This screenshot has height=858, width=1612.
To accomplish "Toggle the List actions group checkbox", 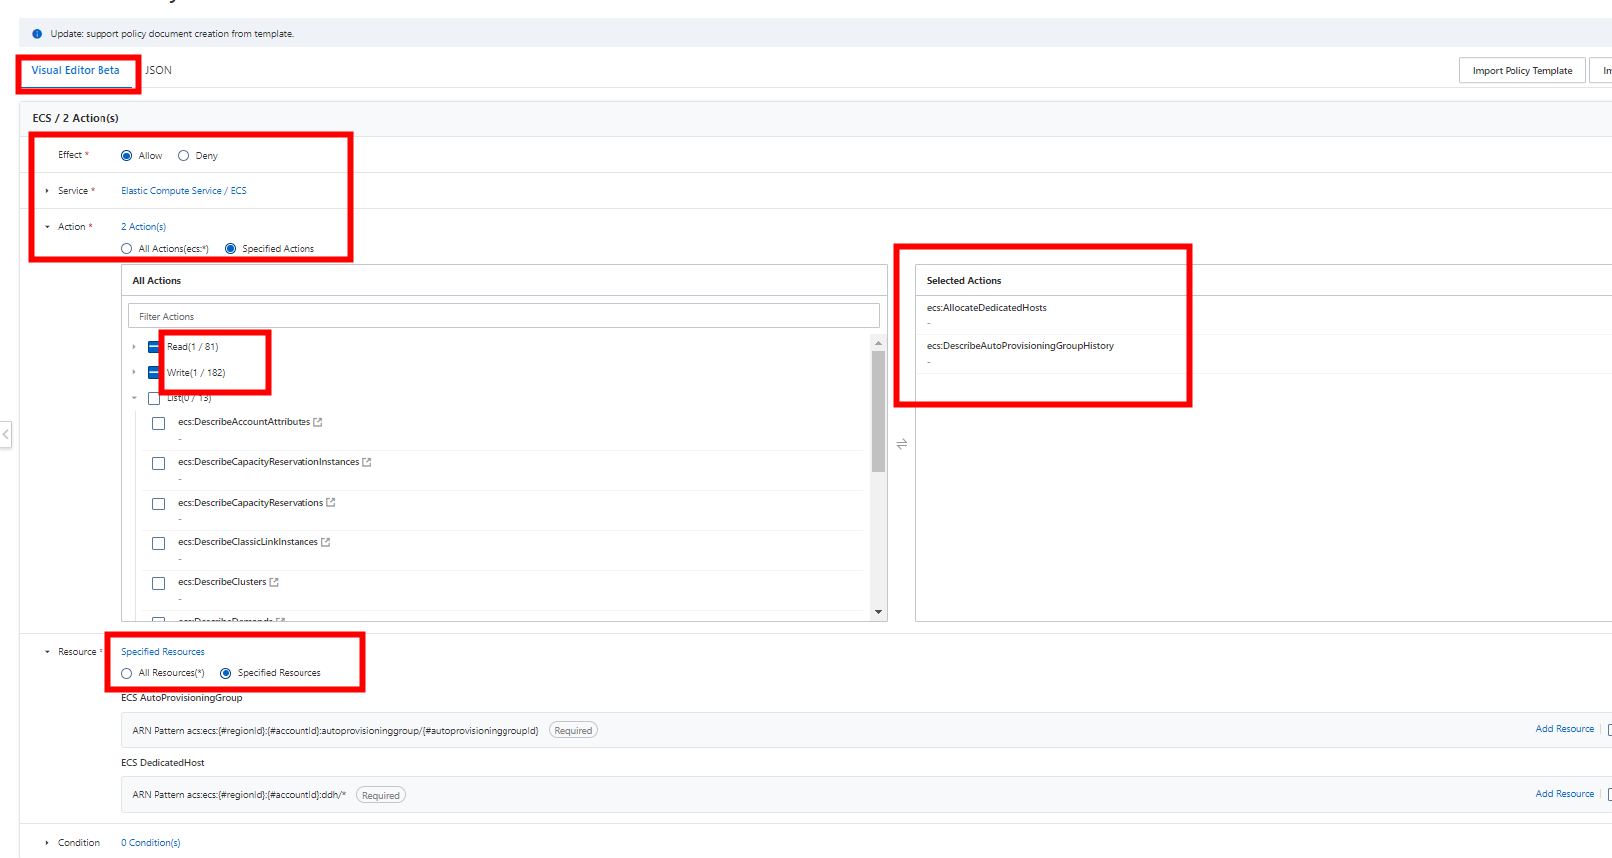I will coord(154,399).
